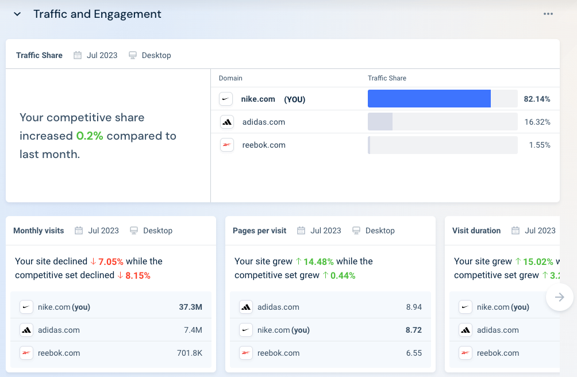
Task: Click the Domain column header
Action: click(x=230, y=78)
